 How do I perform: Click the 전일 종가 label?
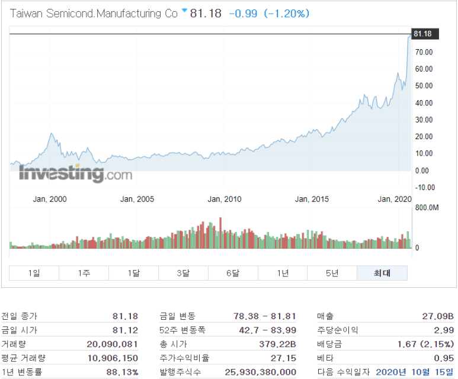(x=20, y=316)
